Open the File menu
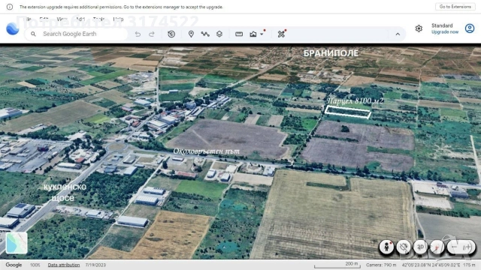481x270 pixels. 28,19
